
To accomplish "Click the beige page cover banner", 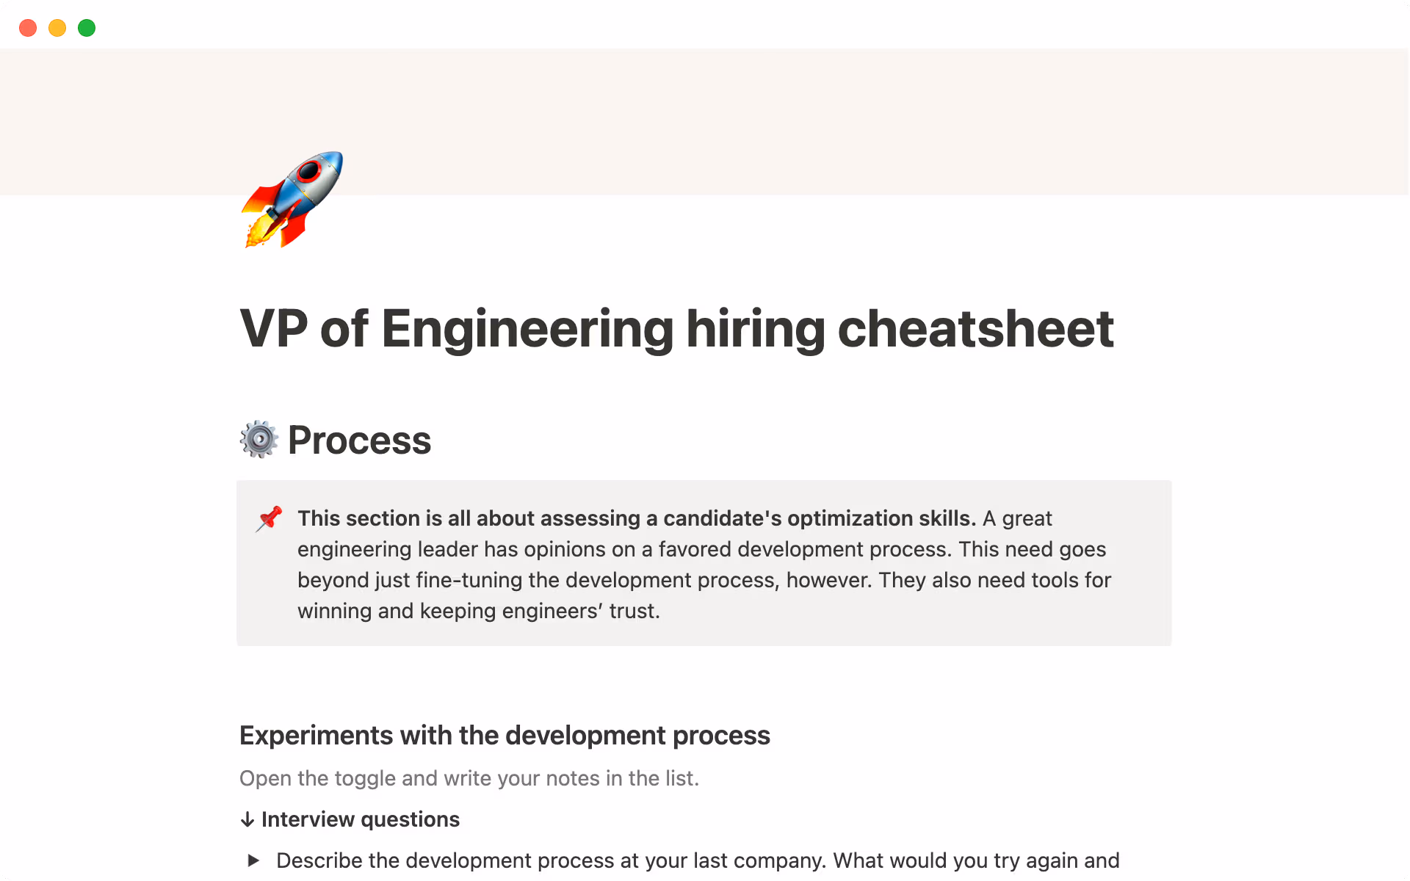I will coord(808,110).
